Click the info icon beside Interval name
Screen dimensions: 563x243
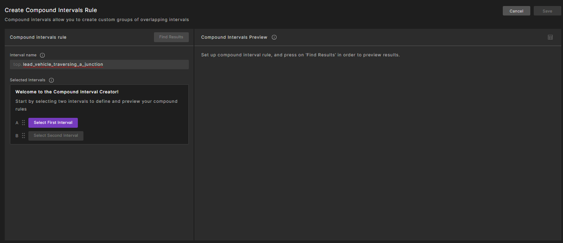click(x=42, y=55)
